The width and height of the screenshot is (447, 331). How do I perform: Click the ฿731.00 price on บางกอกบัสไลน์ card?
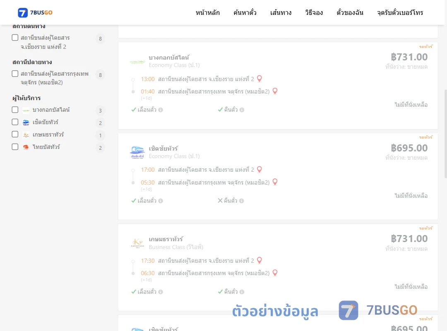(409, 57)
